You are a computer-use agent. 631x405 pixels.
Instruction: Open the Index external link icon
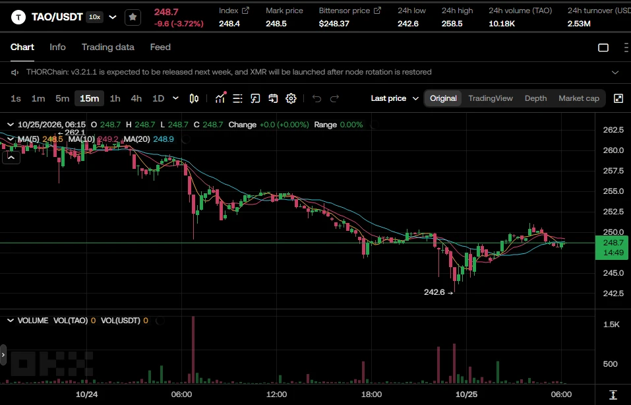coord(245,11)
